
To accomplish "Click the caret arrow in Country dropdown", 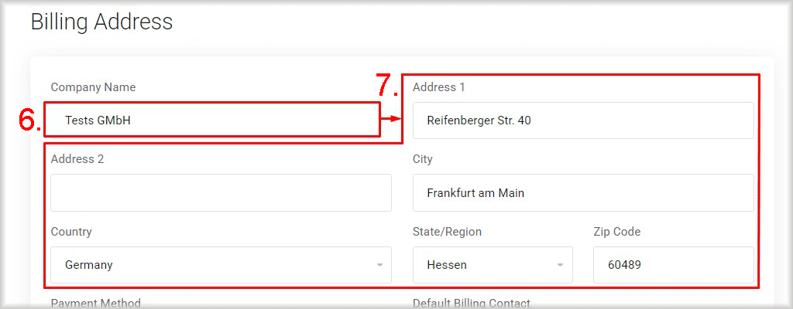I will tap(379, 265).
